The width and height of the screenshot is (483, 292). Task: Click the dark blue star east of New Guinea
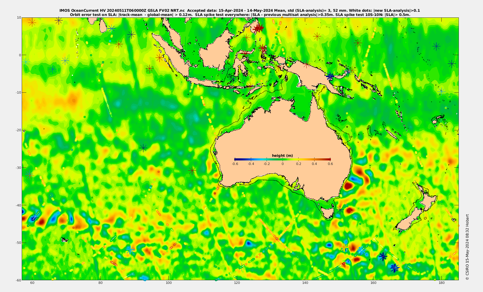[330, 76]
